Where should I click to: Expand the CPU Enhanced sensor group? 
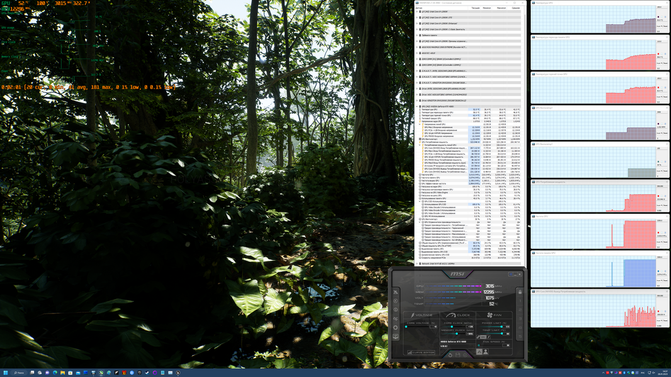417,23
